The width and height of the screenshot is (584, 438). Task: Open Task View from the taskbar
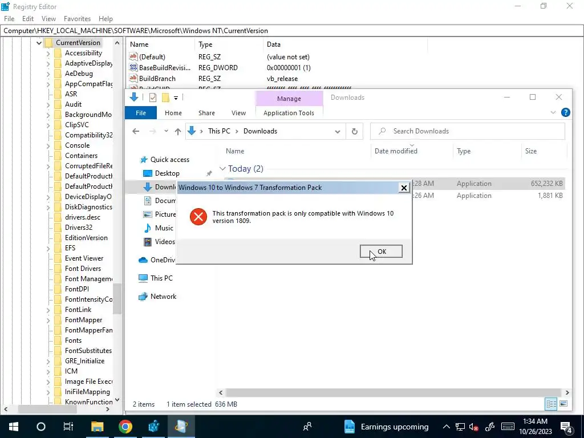tap(68, 427)
